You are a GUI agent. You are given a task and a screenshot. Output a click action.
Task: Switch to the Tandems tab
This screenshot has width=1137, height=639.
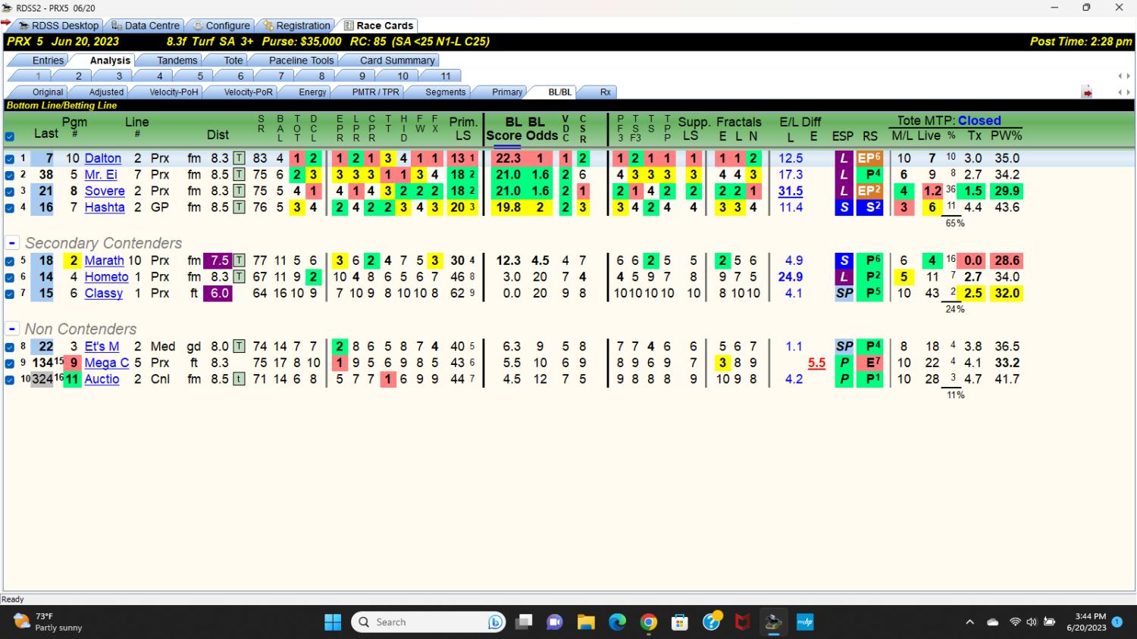point(177,61)
